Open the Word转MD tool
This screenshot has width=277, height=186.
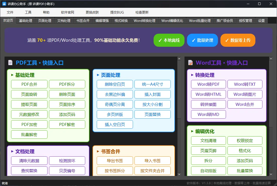[208, 114]
